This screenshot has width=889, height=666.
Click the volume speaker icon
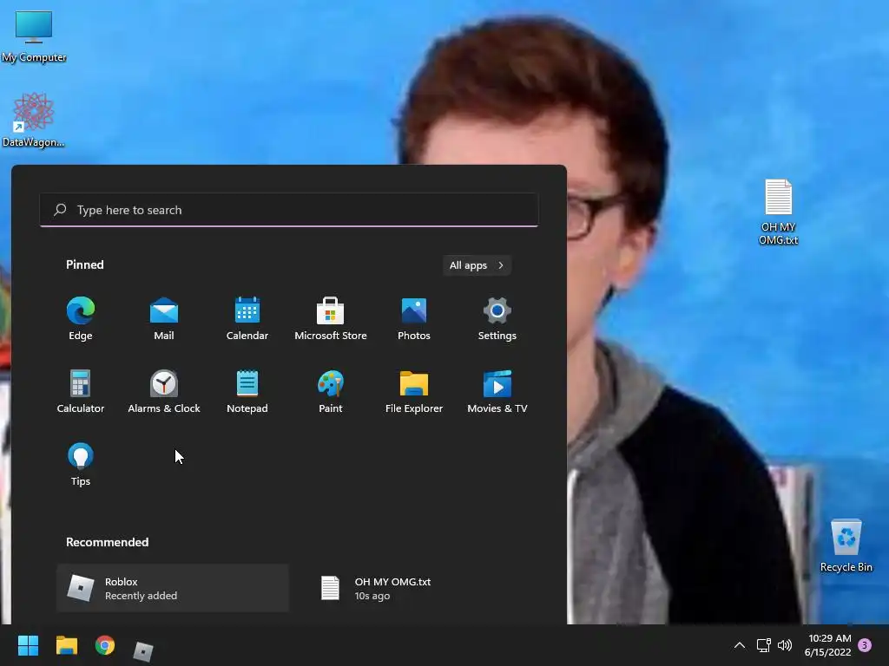785,645
